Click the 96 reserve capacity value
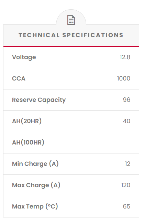This screenshot has width=144, height=224. (126, 100)
